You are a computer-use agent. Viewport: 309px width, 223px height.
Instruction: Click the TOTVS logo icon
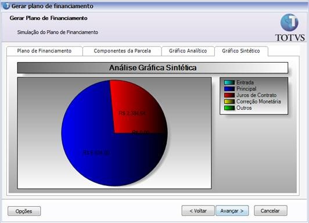coord(289,23)
